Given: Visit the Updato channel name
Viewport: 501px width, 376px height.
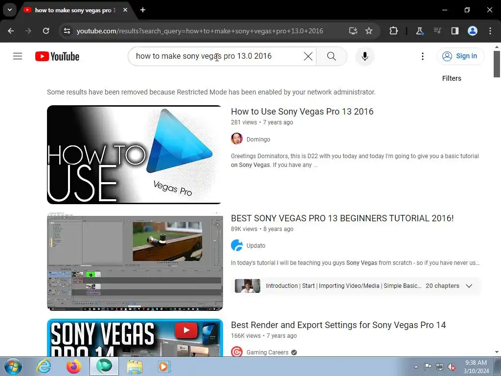Looking at the screenshot, I should (255, 246).
